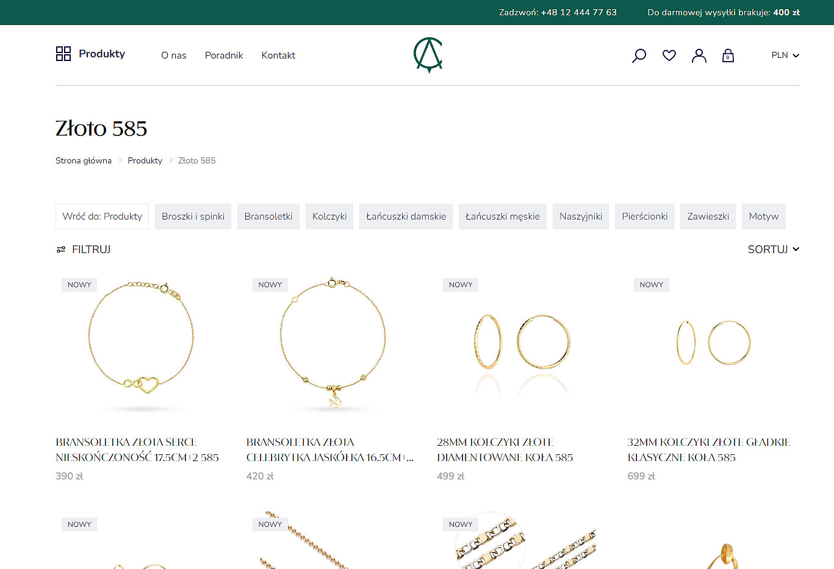
Task: Filter by Łańcuszki damskie category
Action: 406,217
